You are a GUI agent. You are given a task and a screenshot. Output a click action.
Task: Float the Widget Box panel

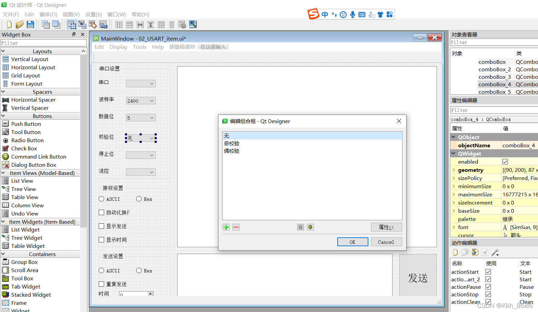coord(74,34)
